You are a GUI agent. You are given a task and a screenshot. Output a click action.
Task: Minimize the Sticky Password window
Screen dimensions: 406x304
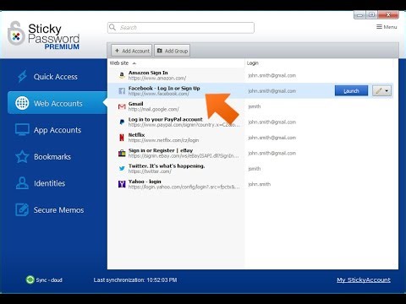point(359,14)
